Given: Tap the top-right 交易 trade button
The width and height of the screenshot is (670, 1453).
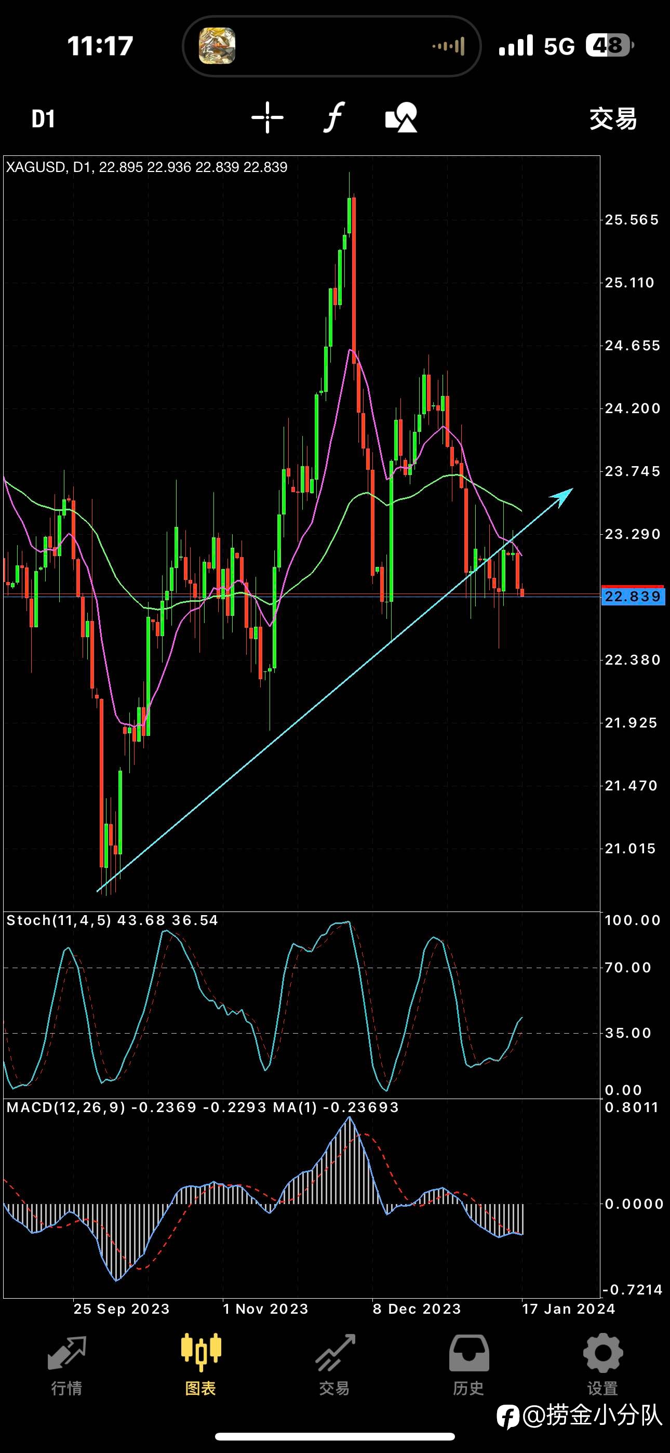Looking at the screenshot, I should 613,119.
